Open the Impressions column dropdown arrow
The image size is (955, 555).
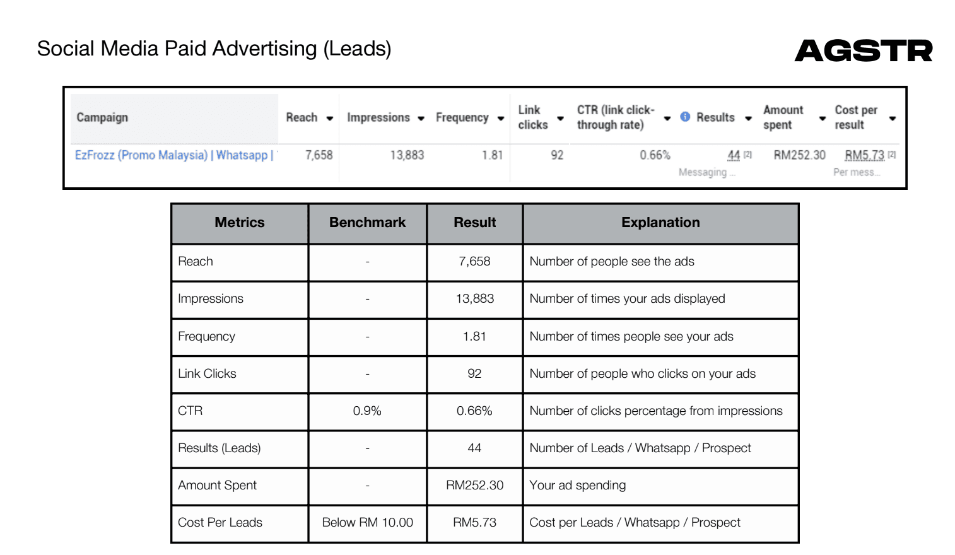(x=421, y=118)
